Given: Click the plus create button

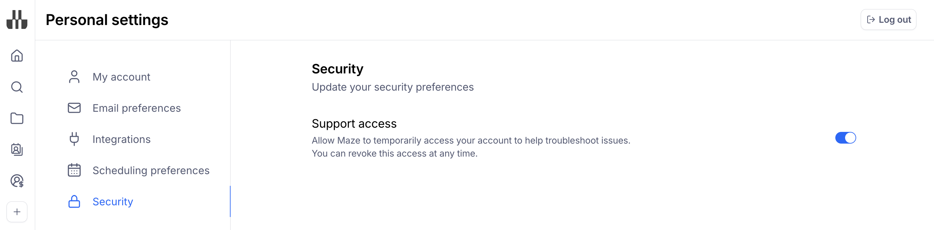Looking at the screenshot, I should [17, 212].
